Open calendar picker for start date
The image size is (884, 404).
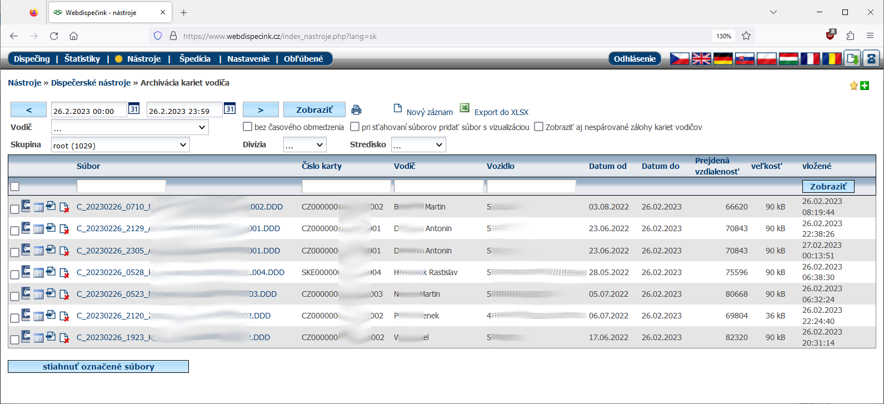pos(134,109)
